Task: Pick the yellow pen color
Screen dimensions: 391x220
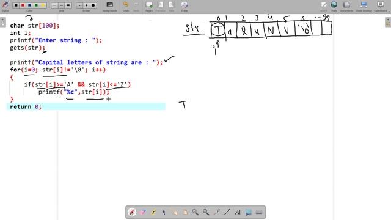Action: pos(43,5)
